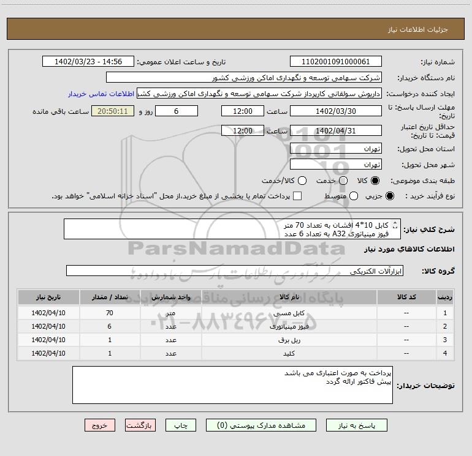The image size is (472, 456).
Task: Click the price validity date 1402/04/31
Action: point(336,130)
